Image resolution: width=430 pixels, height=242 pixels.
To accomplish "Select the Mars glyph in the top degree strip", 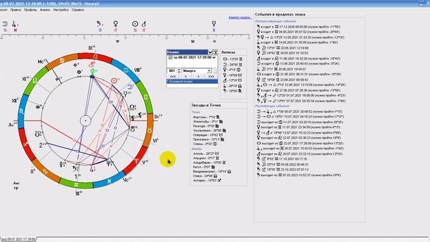I will 144,24.
